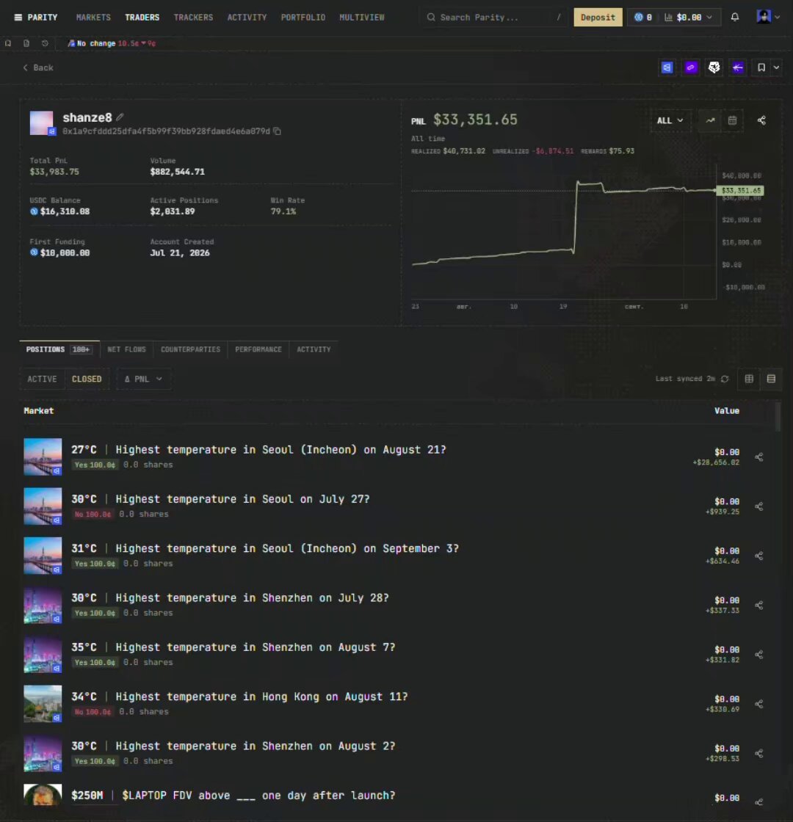This screenshot has width=793, height=822.
Task: Switch positions to list layout view
Action: [x=771, y=379]
